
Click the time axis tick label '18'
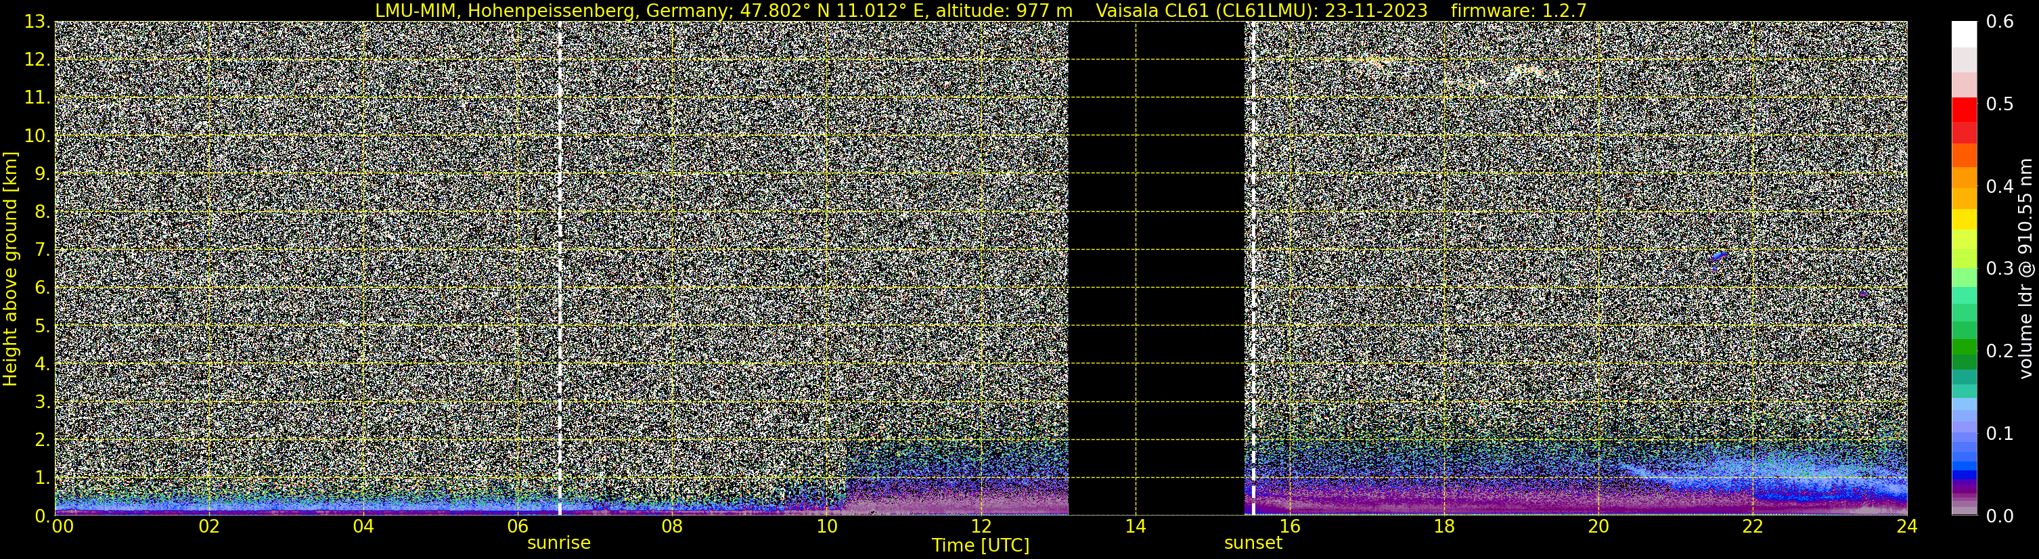tap(1443, 527)
